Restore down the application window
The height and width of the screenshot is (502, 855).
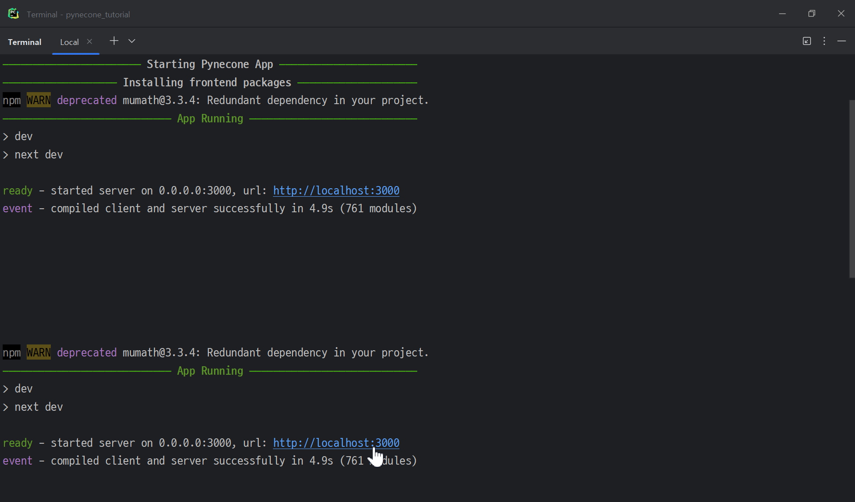coord(811,14)
